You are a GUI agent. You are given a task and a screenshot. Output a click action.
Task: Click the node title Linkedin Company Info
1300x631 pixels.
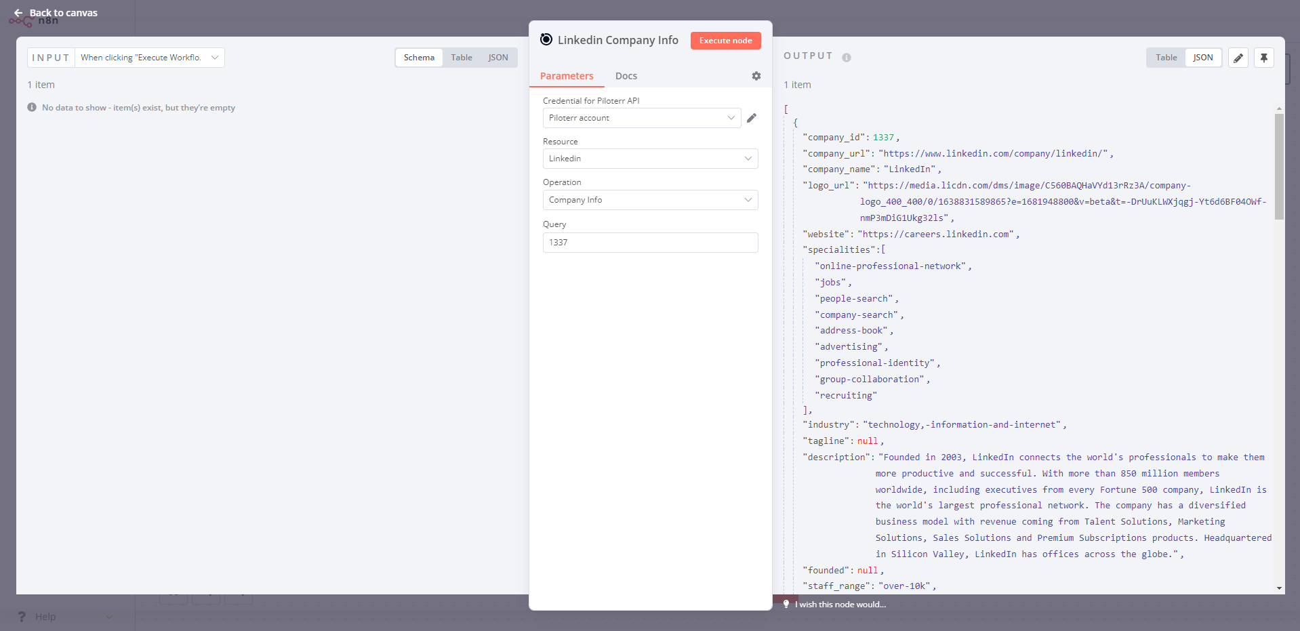click(x=617, y=40)
